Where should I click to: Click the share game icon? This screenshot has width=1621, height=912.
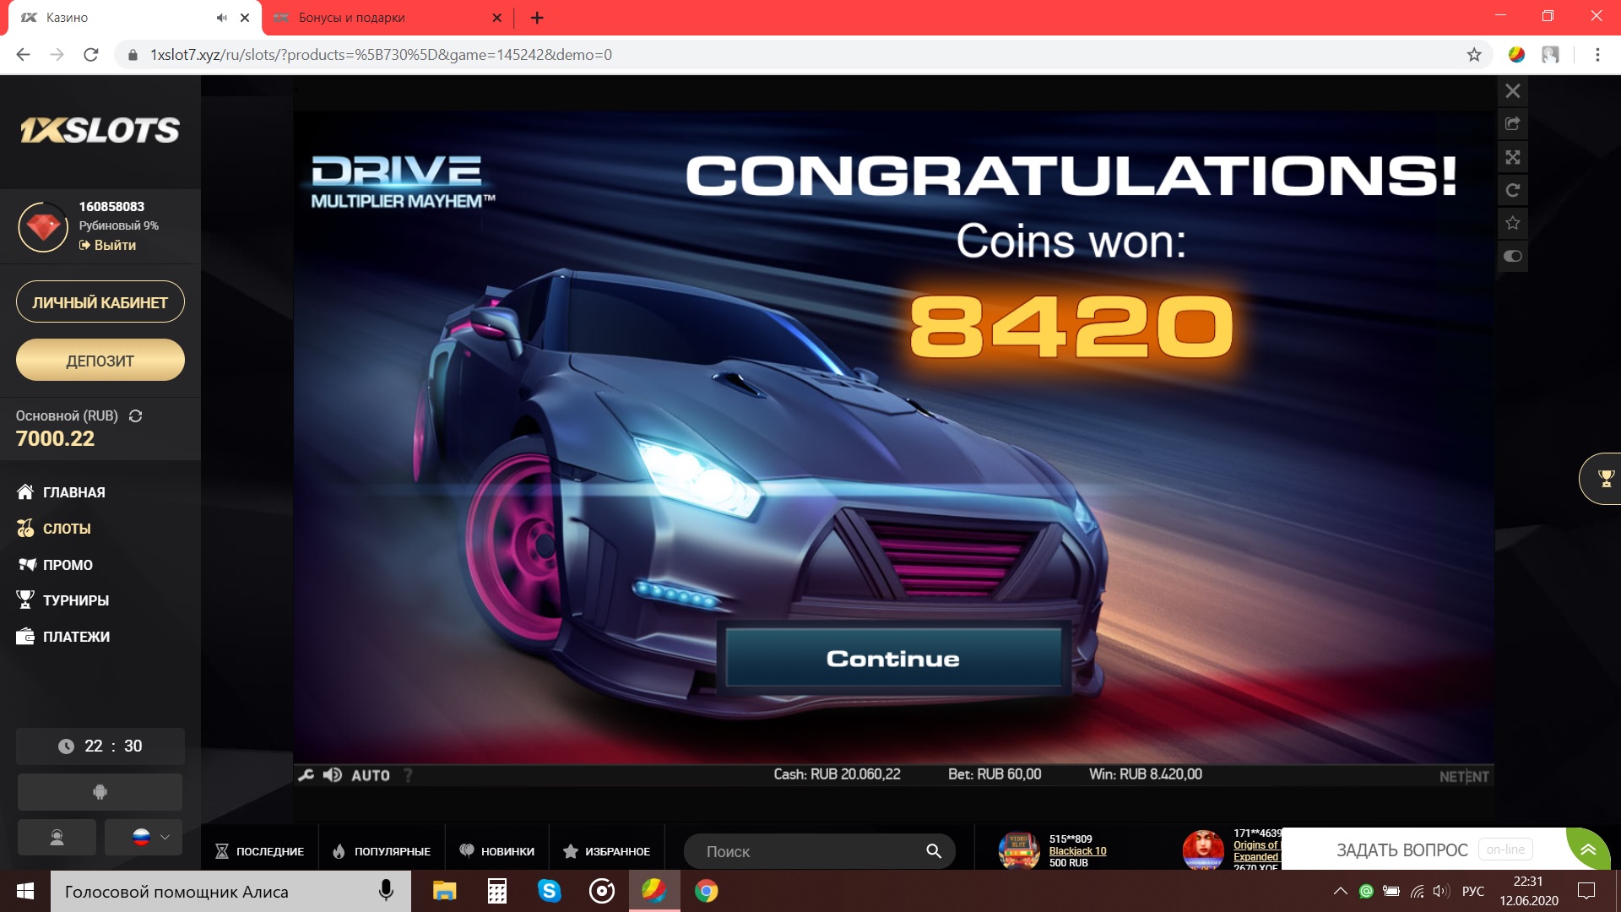1513,124
